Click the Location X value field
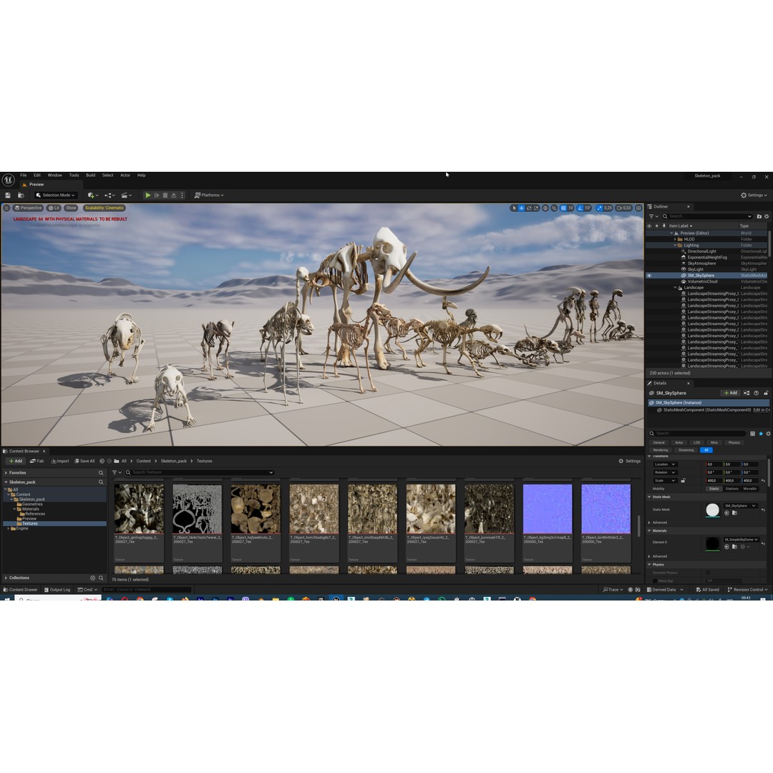 [x=714, y=465]
